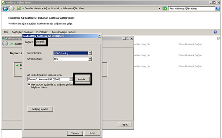Close the middle Kablosuz ağa window

131,38
